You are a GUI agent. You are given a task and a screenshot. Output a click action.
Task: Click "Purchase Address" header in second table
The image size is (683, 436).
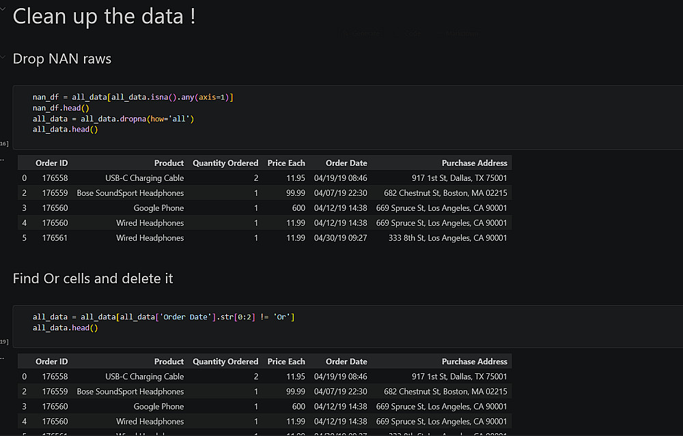[x=474, y=362]
